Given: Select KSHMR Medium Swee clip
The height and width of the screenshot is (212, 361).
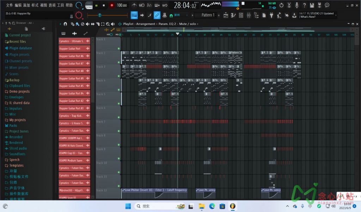Looking at the screenshot, I should [x=74, y=160].
